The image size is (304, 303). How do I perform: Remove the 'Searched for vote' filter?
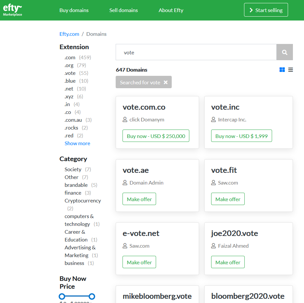pyautogui.click(x=166, y=82)
